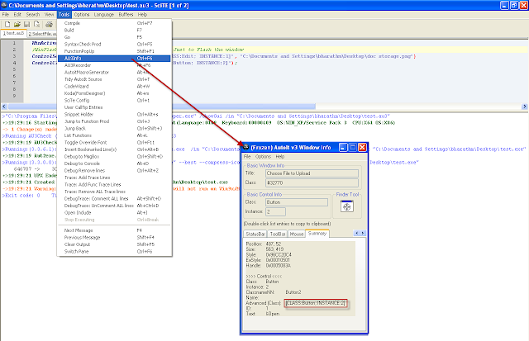This screenshot has width=529, height=341.
Task: Click the Title field showing Choose File to Upload
Action: 312,173
